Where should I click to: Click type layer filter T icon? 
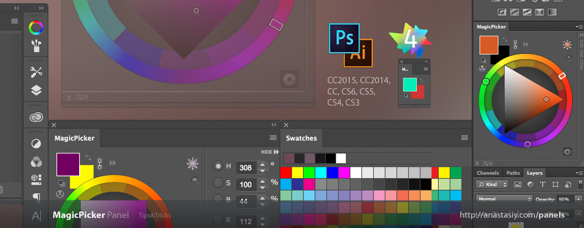tap(542, 184)
